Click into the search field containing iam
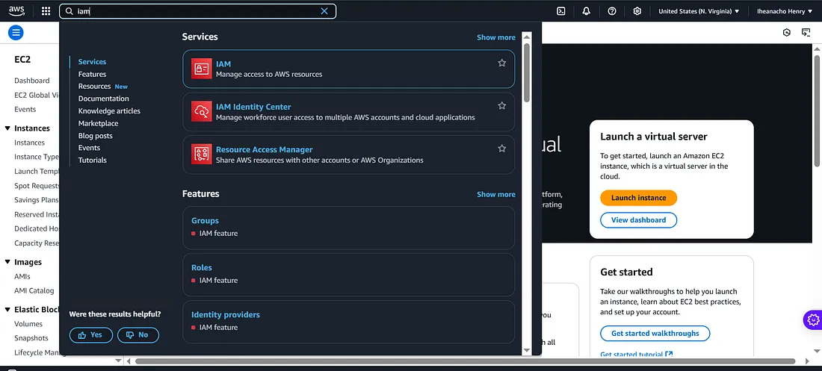The image size is (822, 371). [x=197, y=11]
